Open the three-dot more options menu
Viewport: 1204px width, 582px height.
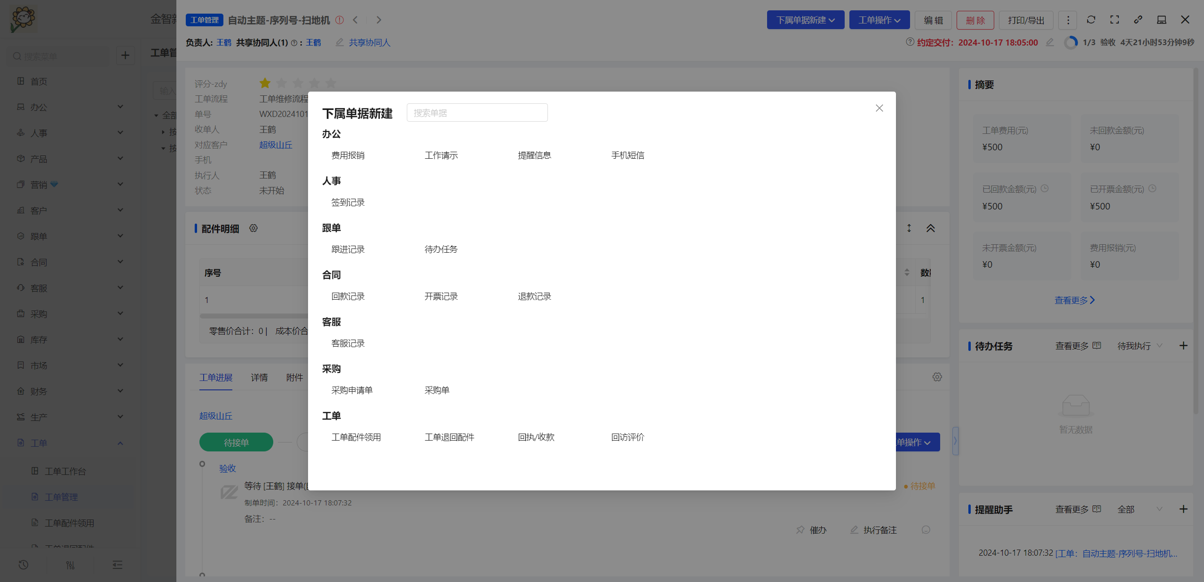1068,20
